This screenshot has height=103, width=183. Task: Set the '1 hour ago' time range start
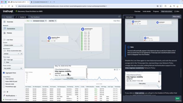(x=13, y=60)
